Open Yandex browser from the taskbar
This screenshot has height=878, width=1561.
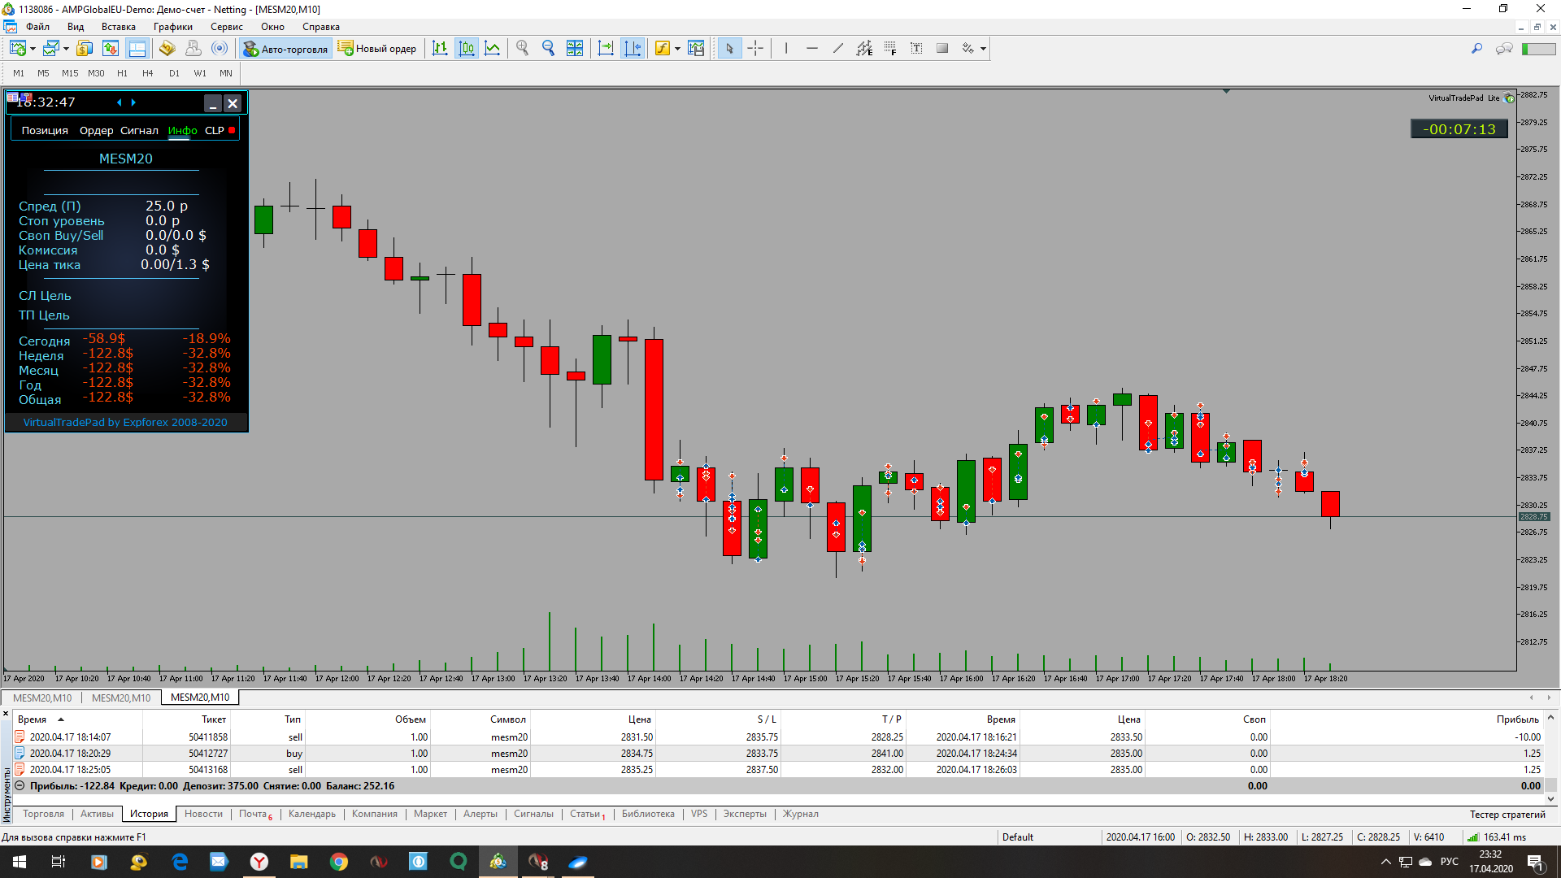[x=259, y=862]
